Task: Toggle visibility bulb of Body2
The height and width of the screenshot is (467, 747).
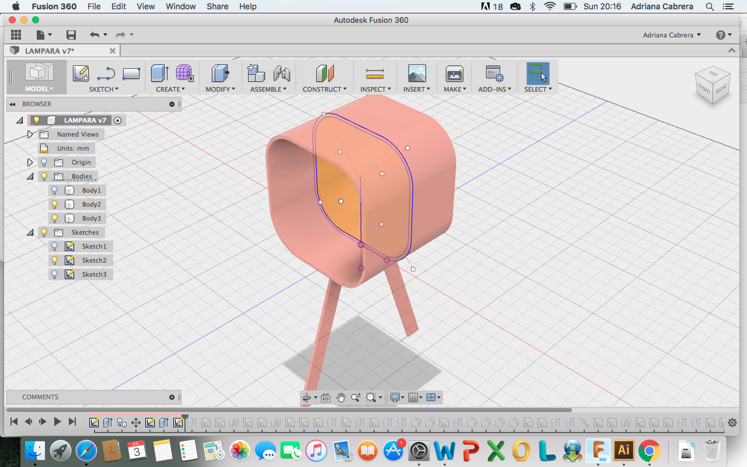Action: tap(55, 204)
